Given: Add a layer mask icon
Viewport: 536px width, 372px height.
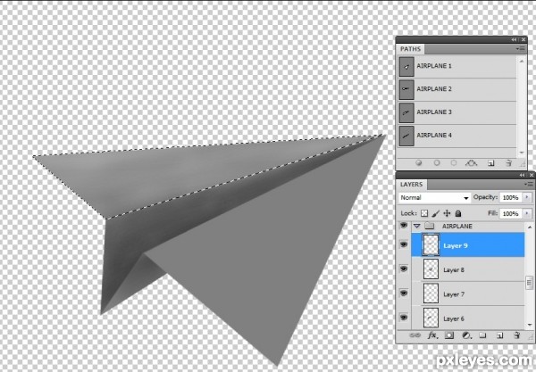Looking at the screenshot, I should 449,335.
